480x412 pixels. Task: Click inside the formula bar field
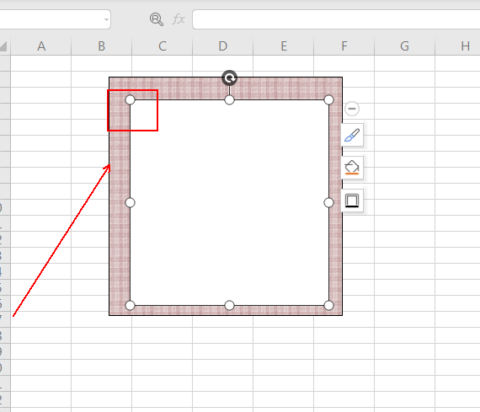coord(336,19)
